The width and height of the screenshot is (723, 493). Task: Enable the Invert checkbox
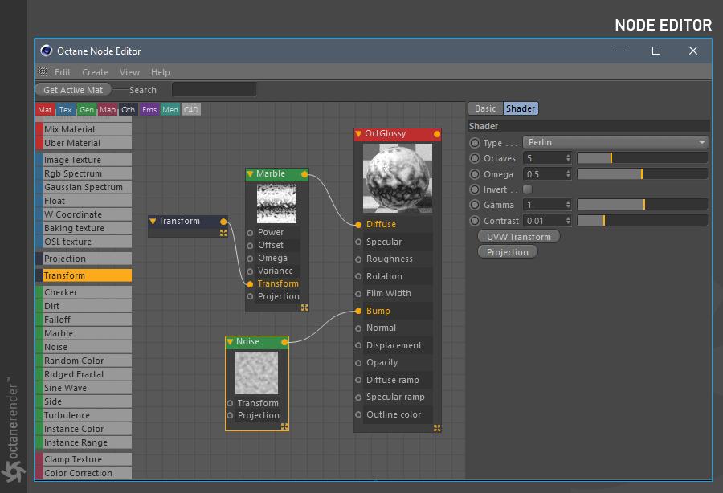point(528,189)
